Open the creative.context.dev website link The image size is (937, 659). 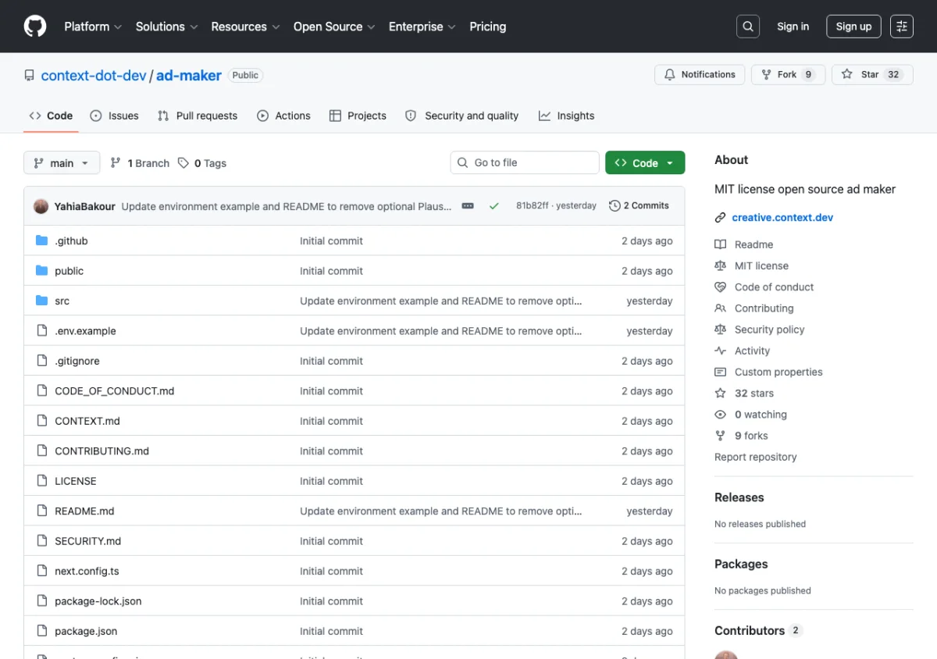(782, 218)
